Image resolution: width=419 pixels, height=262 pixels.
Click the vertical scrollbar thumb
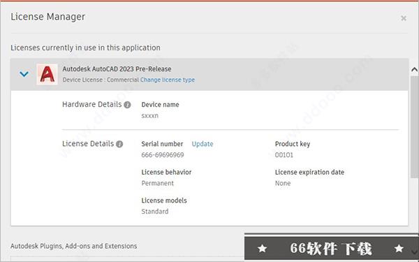414,126
